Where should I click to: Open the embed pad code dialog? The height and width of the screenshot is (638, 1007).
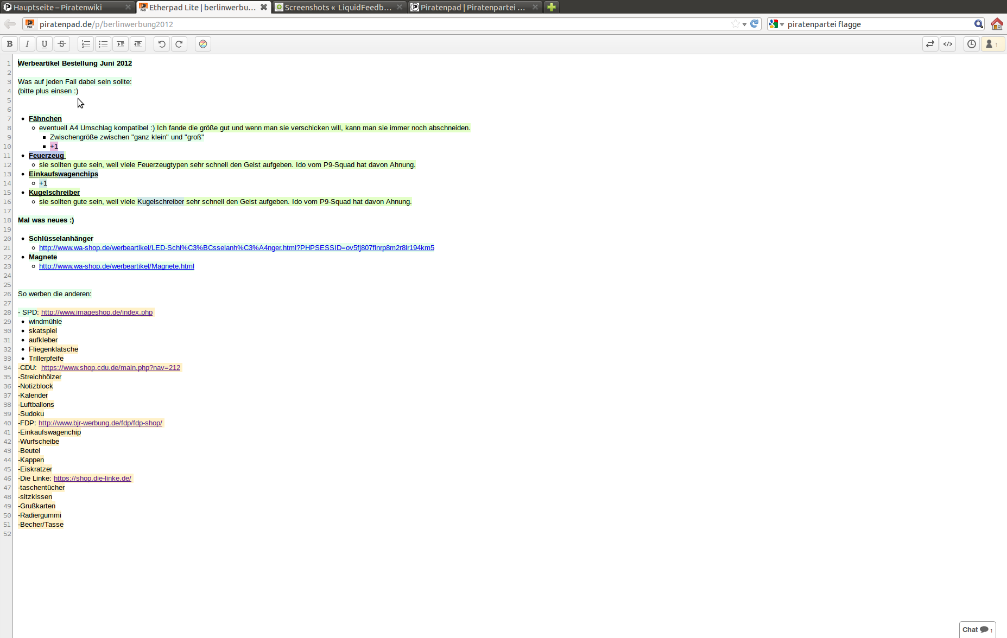pyautogui.click(x=948, y=44)
